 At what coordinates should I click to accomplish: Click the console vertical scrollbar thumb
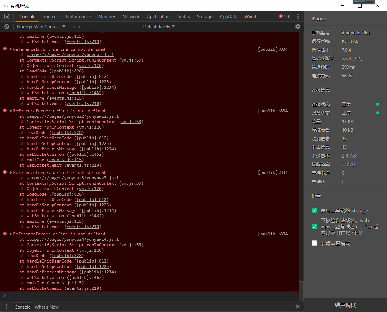301,291
